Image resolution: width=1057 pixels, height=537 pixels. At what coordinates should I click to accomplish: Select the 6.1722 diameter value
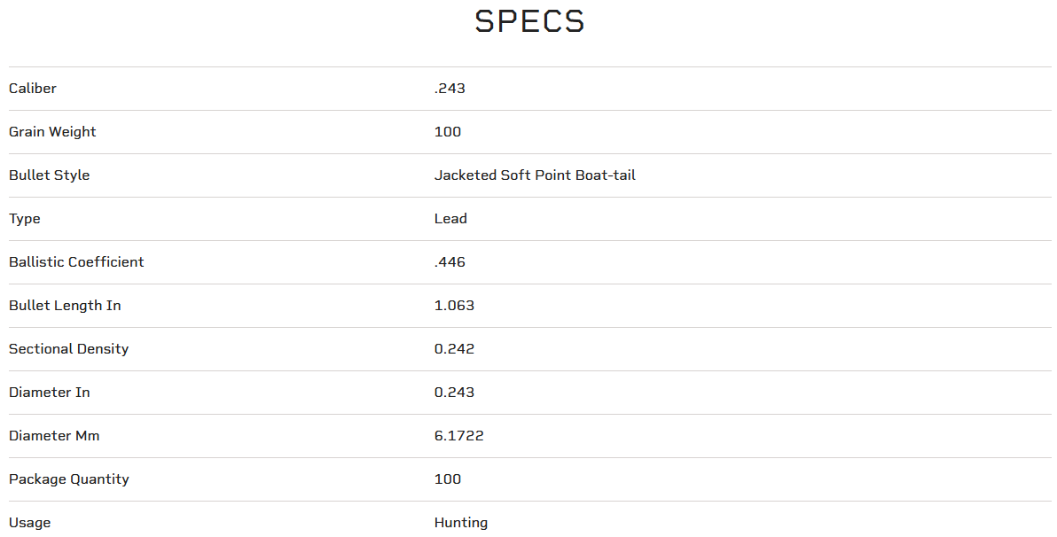click(458, 436)
